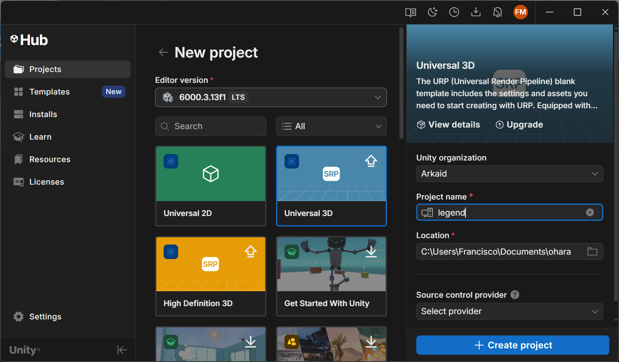Click the Location path field

pos(510,251)
